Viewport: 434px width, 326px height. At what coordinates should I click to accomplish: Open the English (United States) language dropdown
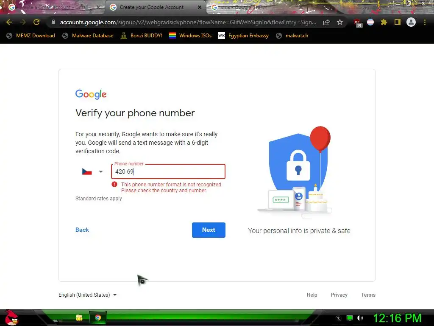click(x=87, y=295)
